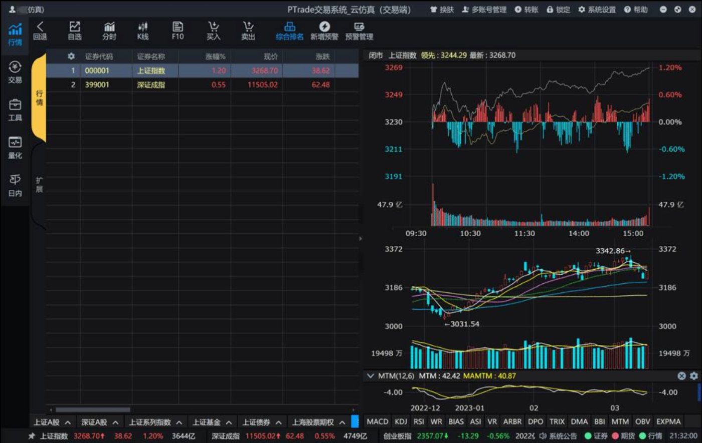
Task: Click the 卖出 sell cart icon
Action: [x=248, y=31]
